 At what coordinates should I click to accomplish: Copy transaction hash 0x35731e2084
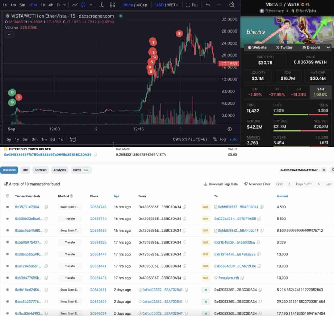(x=46, y=207)
